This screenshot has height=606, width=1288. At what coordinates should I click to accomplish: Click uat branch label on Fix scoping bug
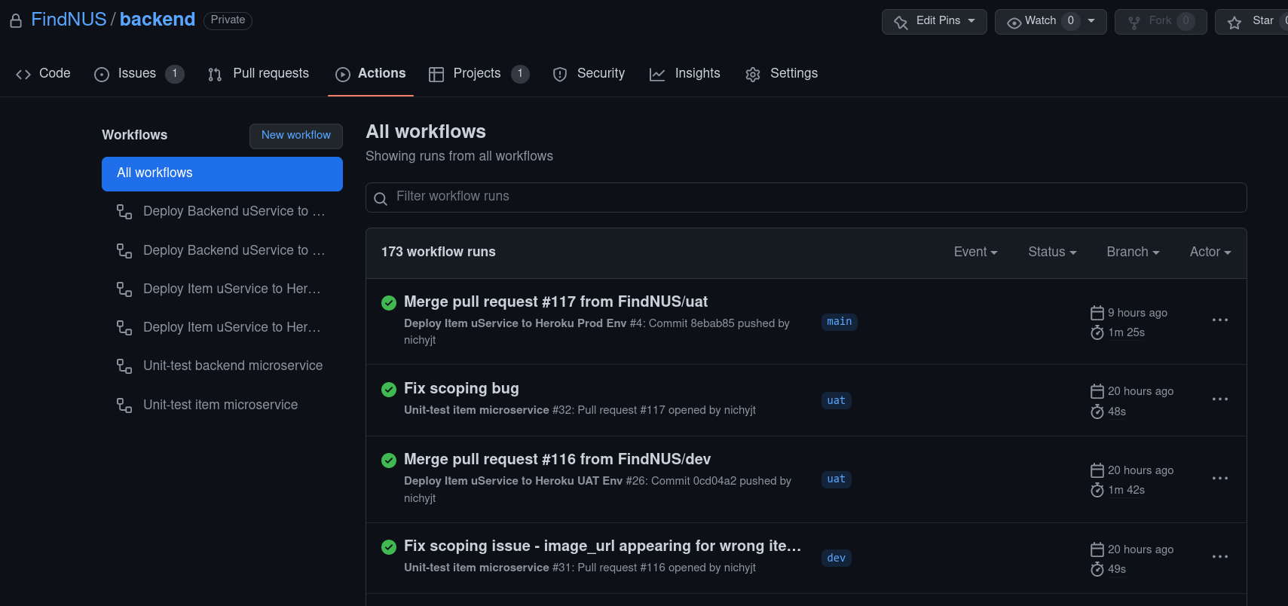click(x=837, y=401)
